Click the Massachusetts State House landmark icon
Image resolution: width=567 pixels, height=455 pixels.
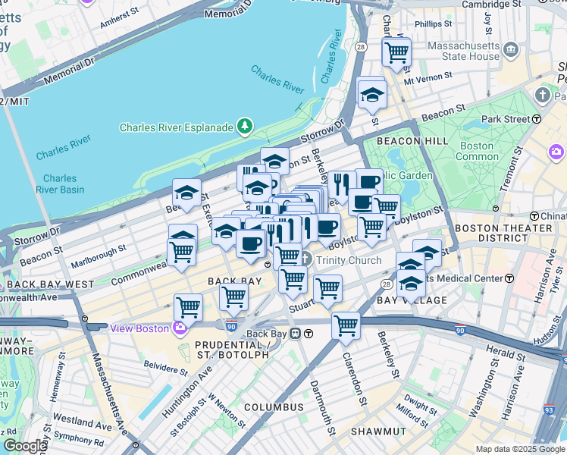tap(511, 50)
